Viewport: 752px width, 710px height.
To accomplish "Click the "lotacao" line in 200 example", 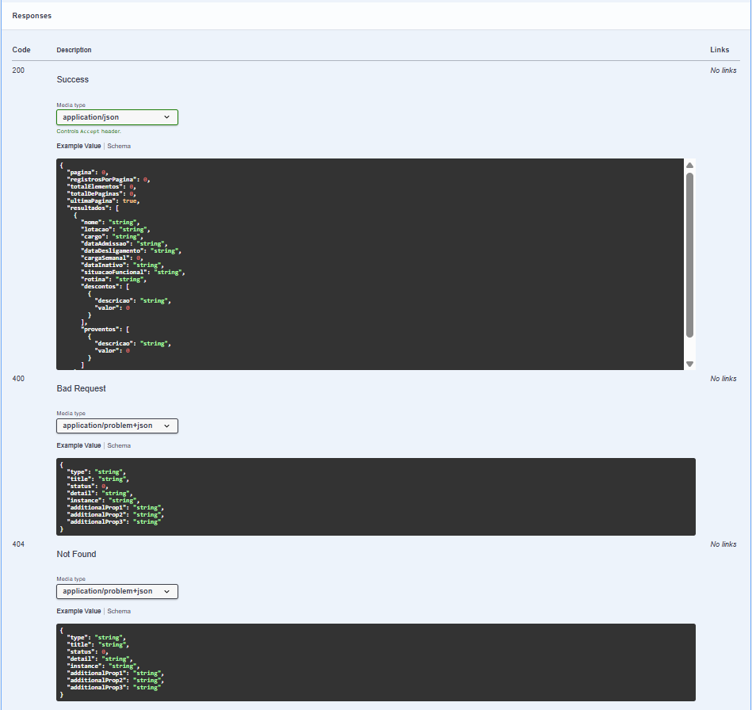I will [116, 230].
